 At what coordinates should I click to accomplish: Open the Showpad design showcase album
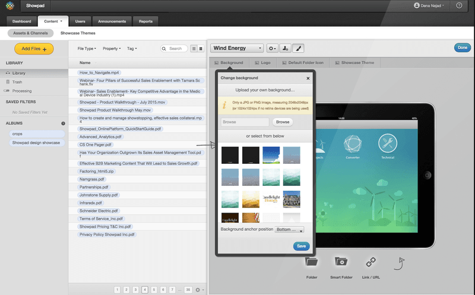click(37, 142)
